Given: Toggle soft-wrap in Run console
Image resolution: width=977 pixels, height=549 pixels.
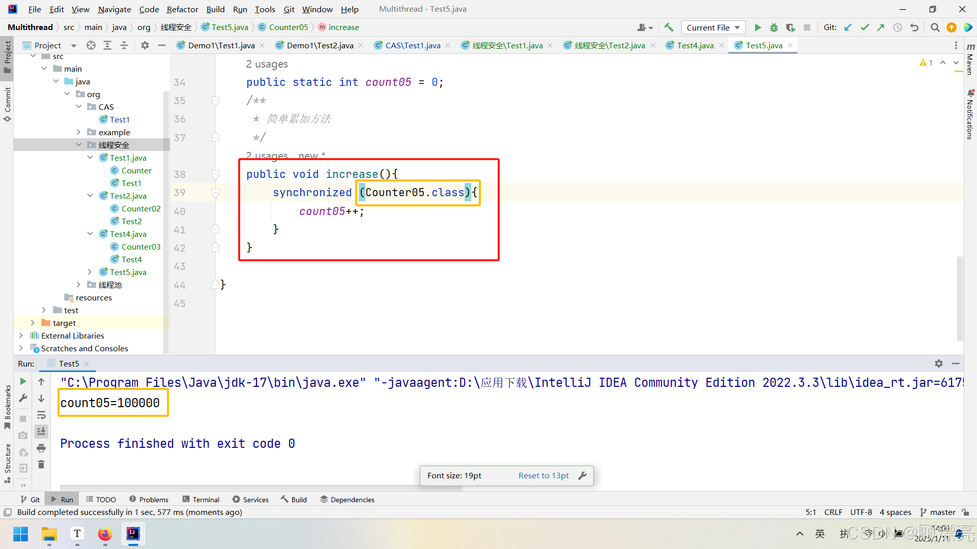Looking at the screenshot, I should [x=41, y=415].
